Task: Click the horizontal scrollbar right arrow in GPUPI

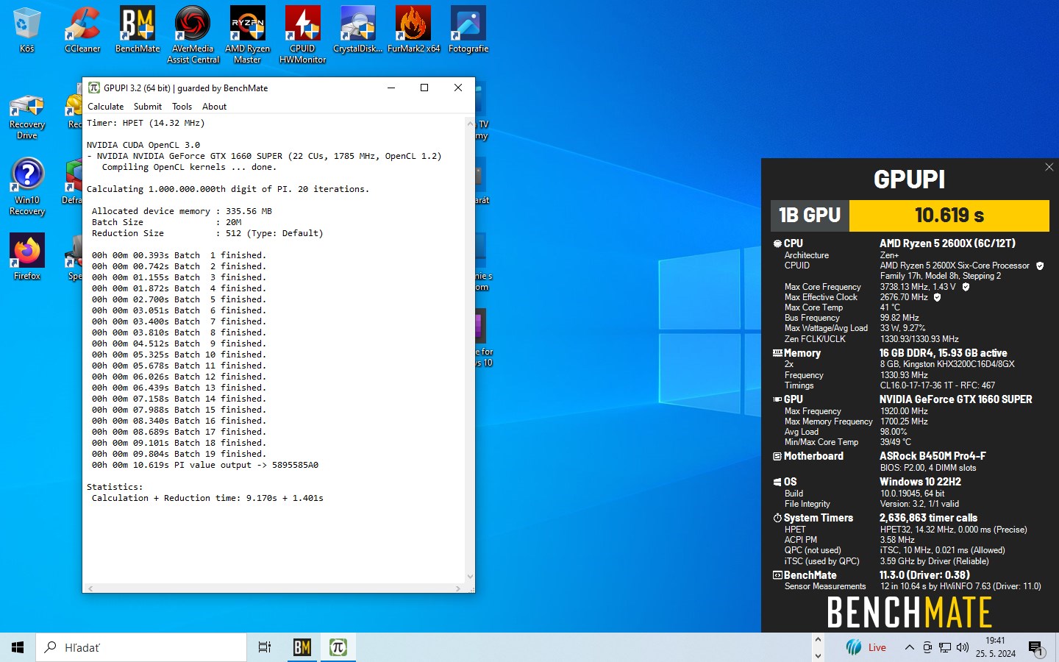Action: tap(457, 588)
